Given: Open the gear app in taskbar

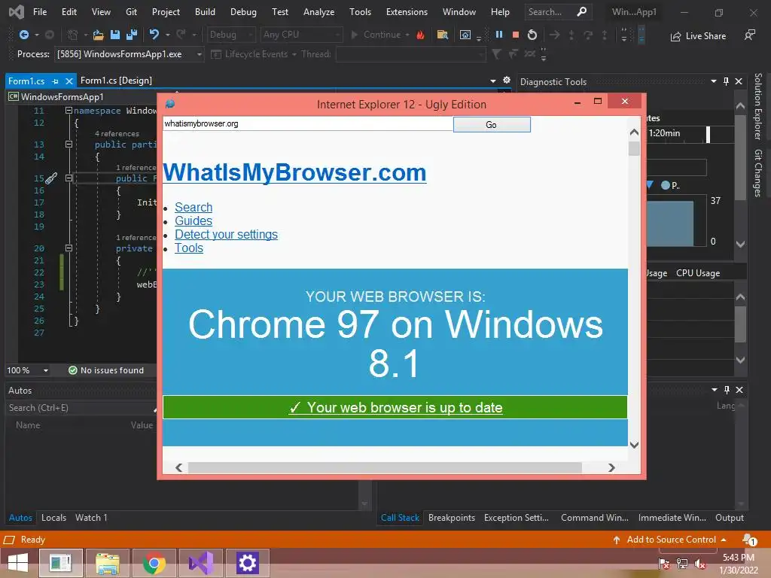Looking at the screenshot, I should click(x=247, y=563).
